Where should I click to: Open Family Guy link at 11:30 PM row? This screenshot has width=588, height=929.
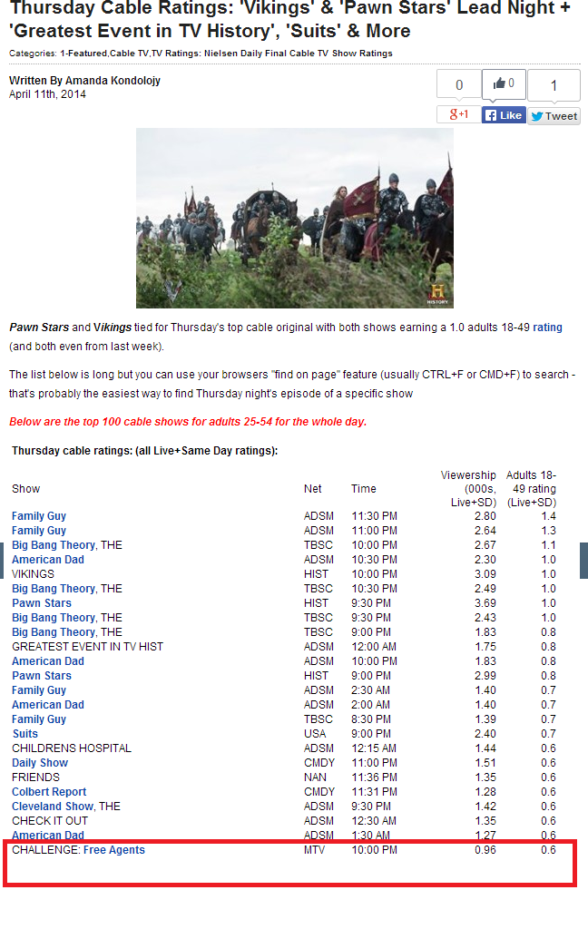coord(39,516)
